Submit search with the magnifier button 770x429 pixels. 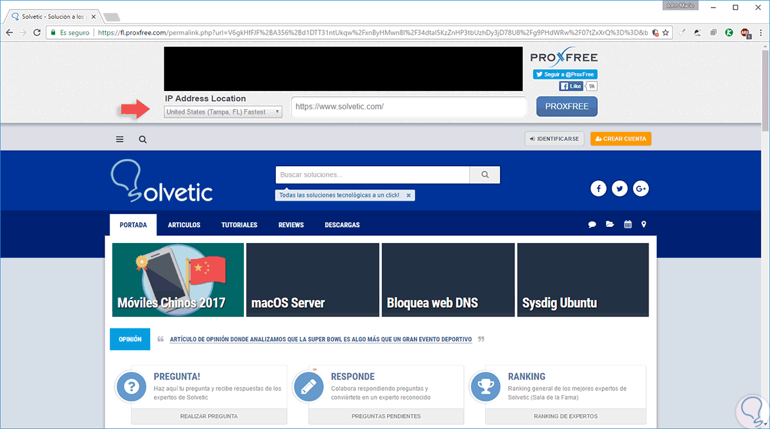(485, 174)
